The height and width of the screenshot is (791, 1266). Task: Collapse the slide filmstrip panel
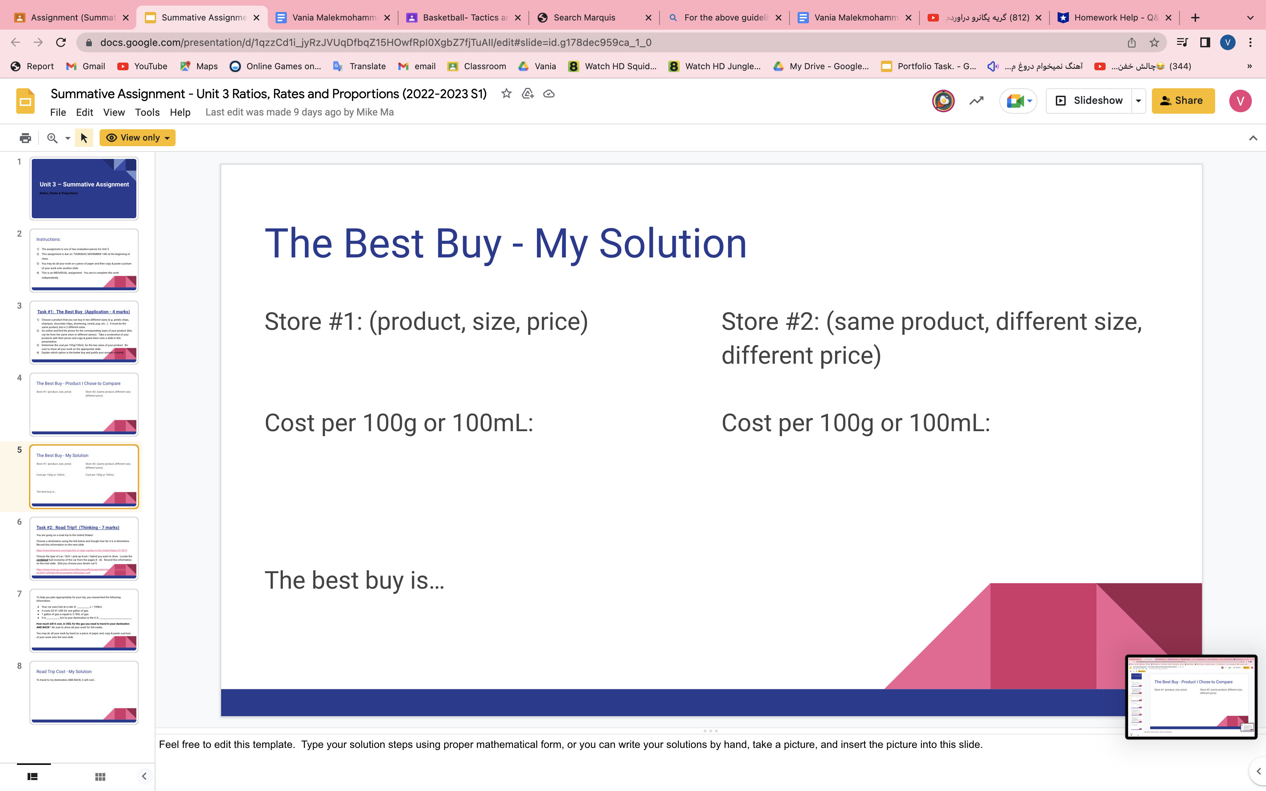tap(144, 777)
